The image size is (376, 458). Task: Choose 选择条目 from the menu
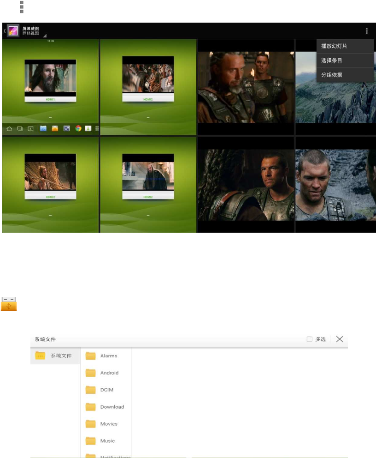point(345,60)
